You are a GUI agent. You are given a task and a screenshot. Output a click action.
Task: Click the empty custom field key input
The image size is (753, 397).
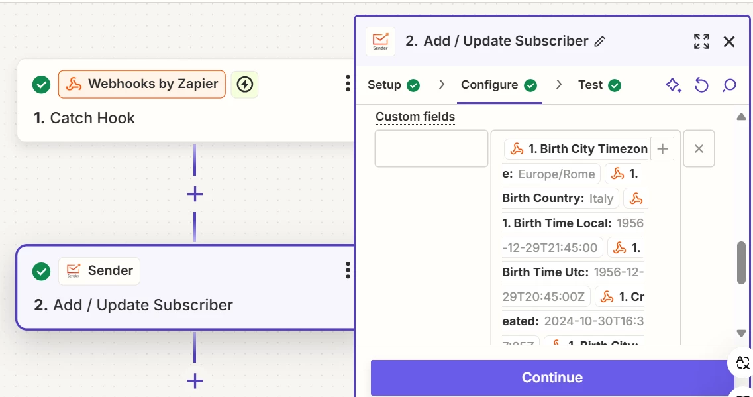431,148
